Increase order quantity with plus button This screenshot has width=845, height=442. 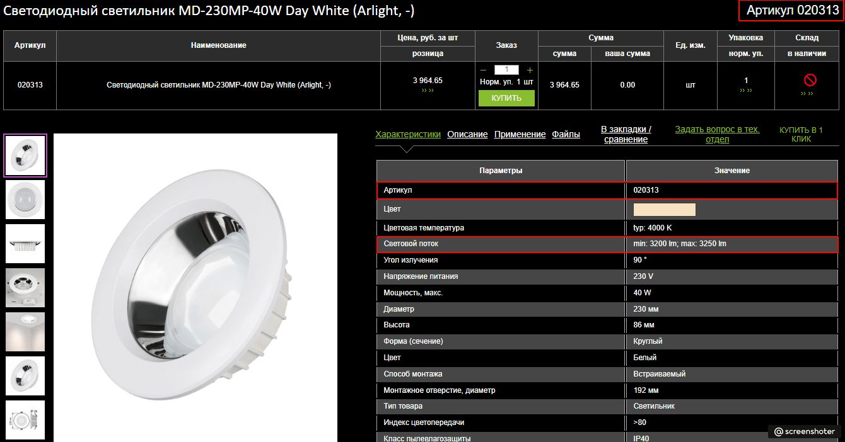click(x=530, y=70)
